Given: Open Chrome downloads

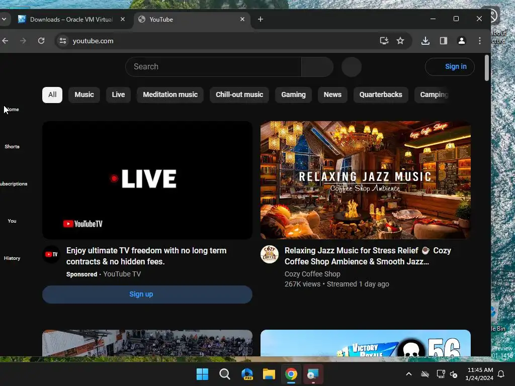Looking at the screenshot, I should pos(425,41).
